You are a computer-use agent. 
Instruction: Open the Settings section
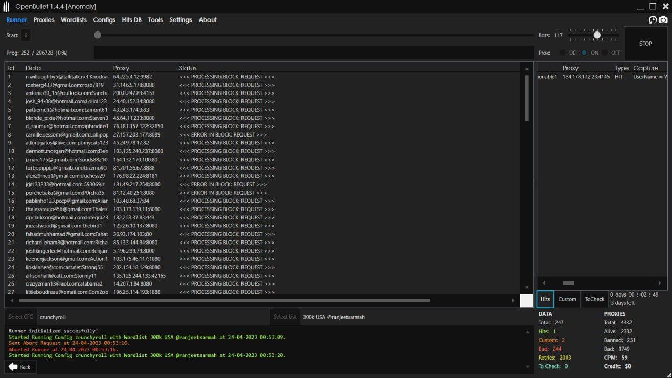[181, 20]
